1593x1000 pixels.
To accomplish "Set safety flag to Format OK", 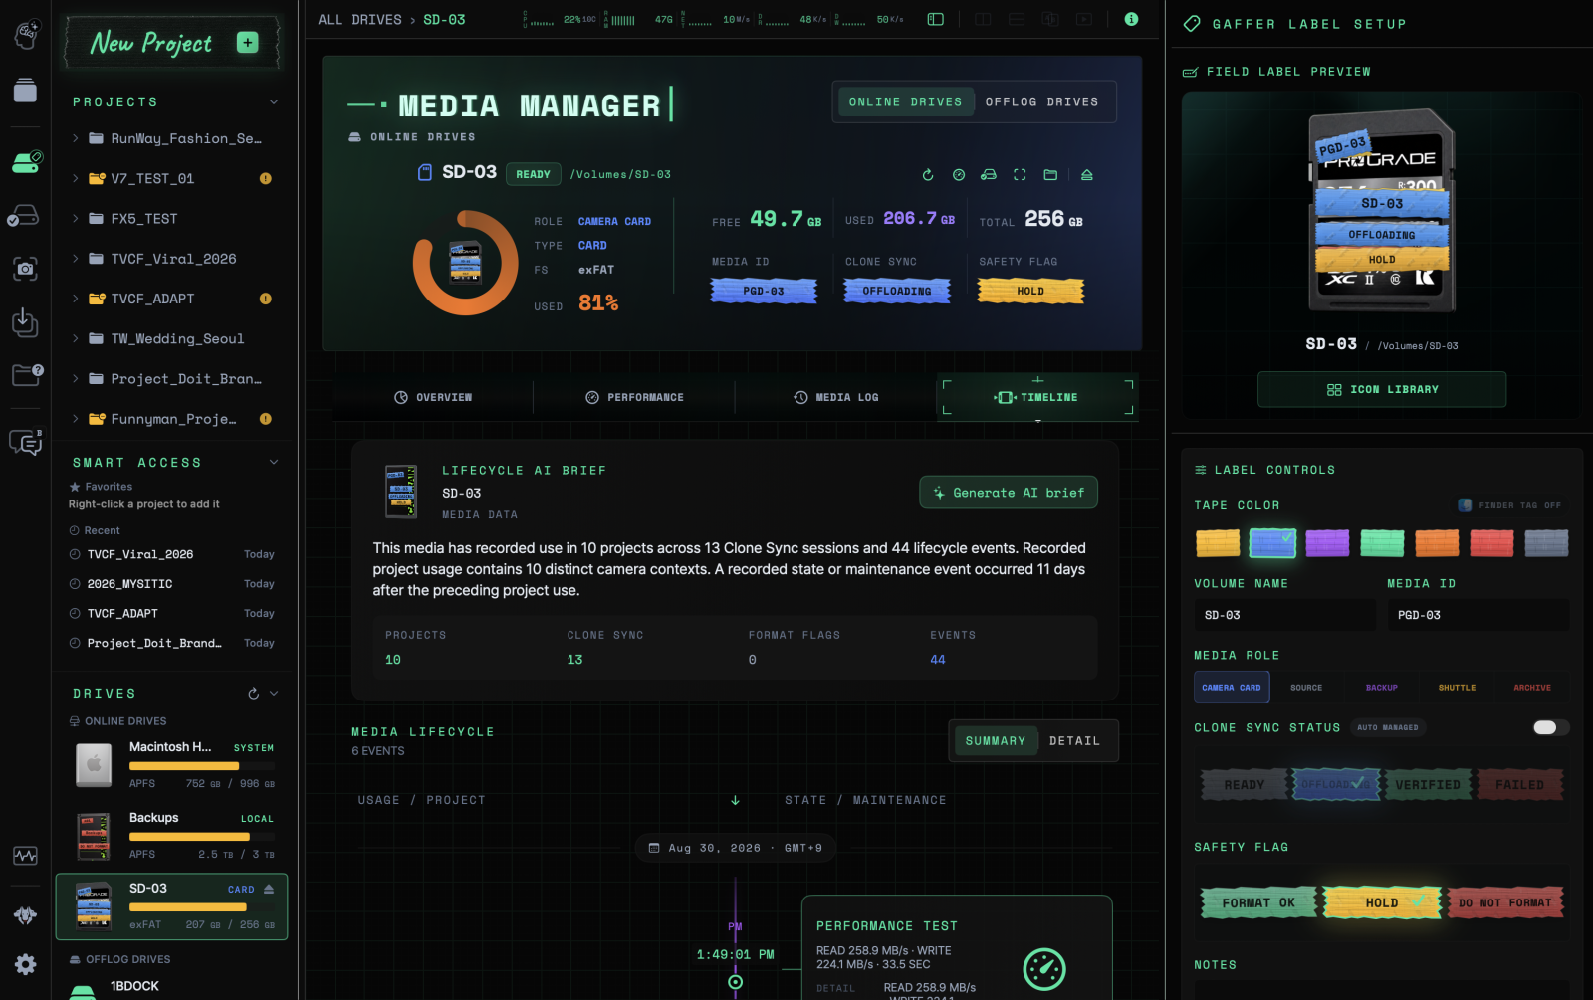I will pyautogui.click(x=1258, y=902).
